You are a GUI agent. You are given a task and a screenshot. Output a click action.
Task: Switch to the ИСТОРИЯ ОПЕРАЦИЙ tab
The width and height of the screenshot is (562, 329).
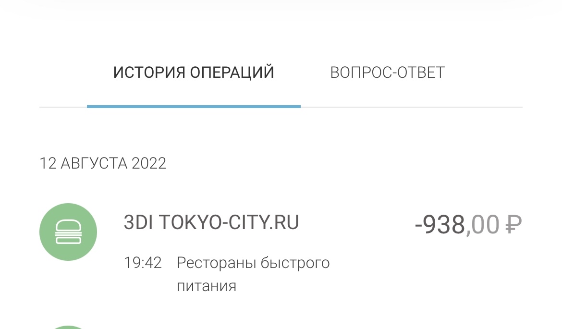(x=194, y=73)
